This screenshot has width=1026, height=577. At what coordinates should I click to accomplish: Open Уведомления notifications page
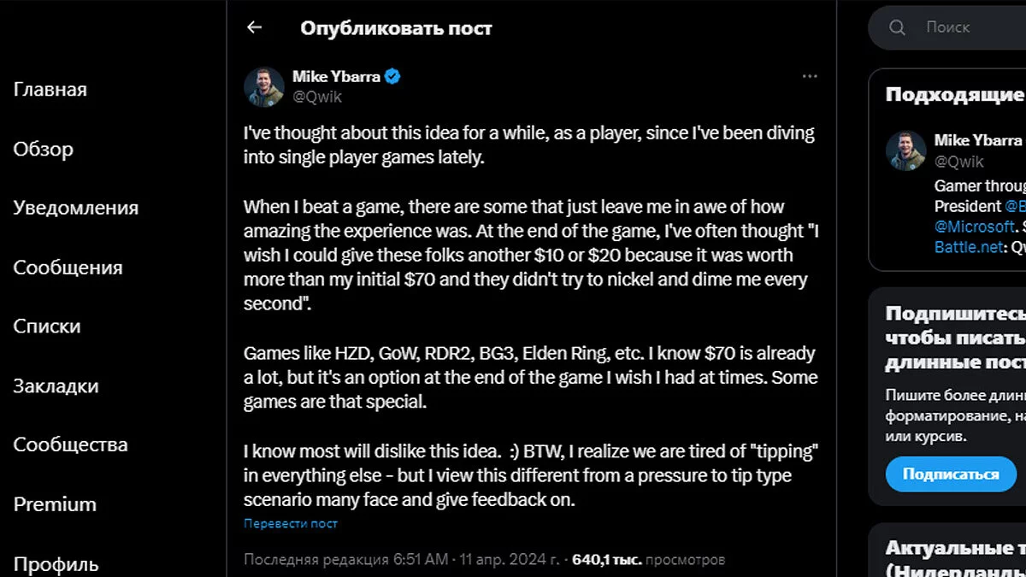pyautogui.click(x=76, y=208)
